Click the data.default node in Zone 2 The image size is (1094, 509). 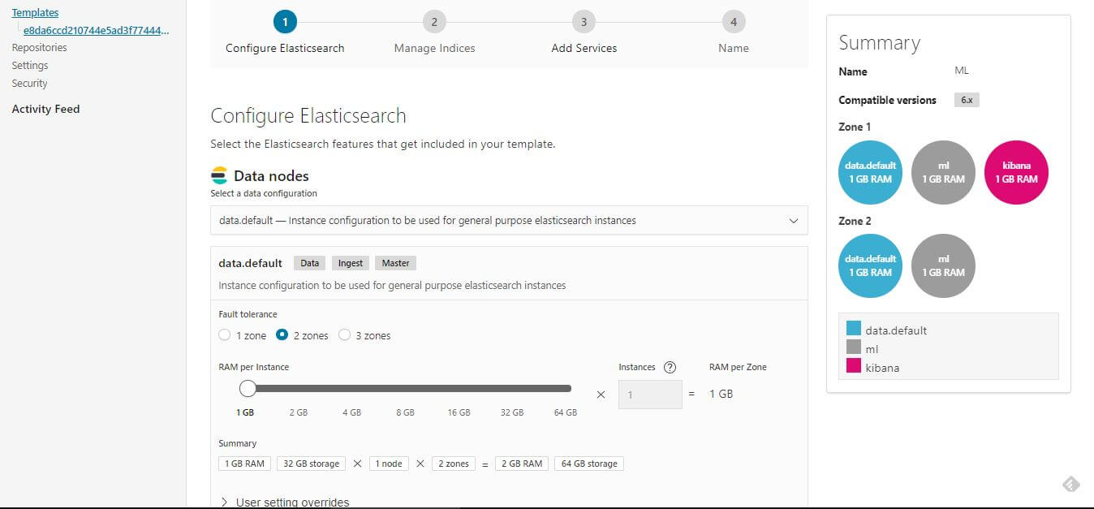click(870, 265)
